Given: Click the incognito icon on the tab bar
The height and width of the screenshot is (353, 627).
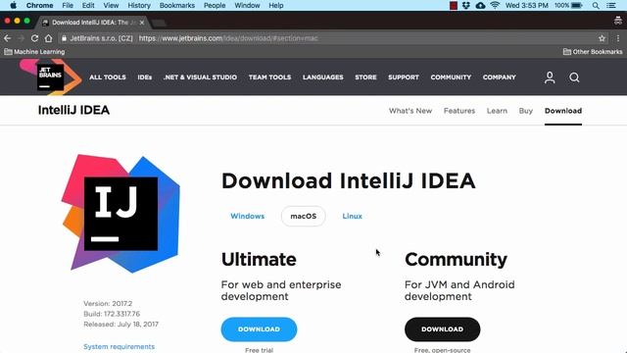Looking at the screenshot, I should coord(618,21).
